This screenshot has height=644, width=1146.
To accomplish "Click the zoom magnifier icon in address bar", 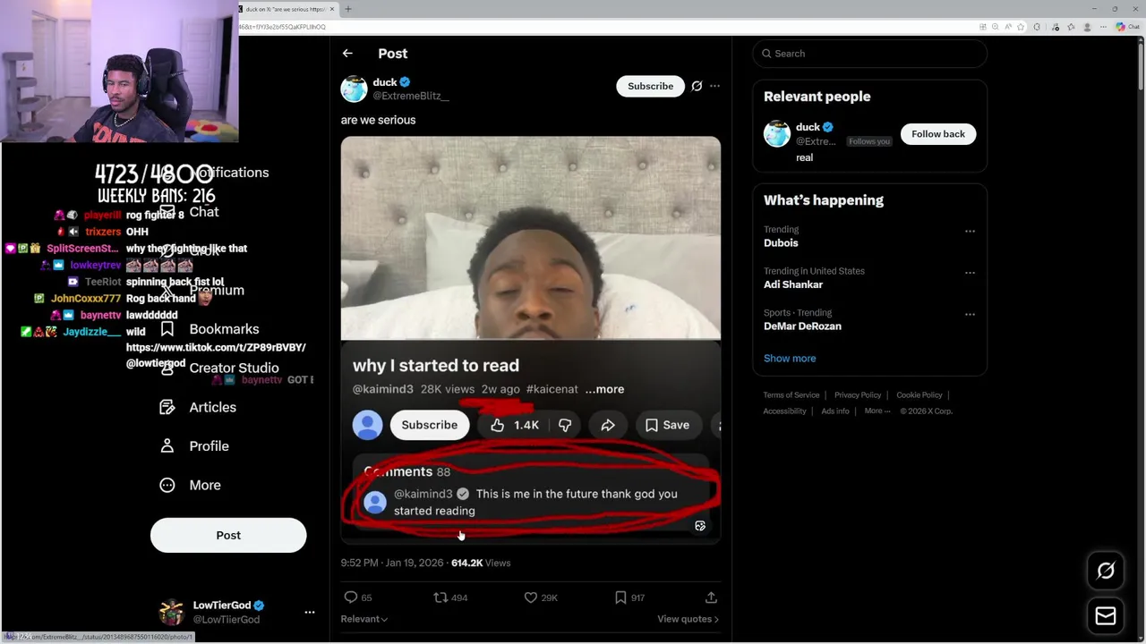I will 996,27.
